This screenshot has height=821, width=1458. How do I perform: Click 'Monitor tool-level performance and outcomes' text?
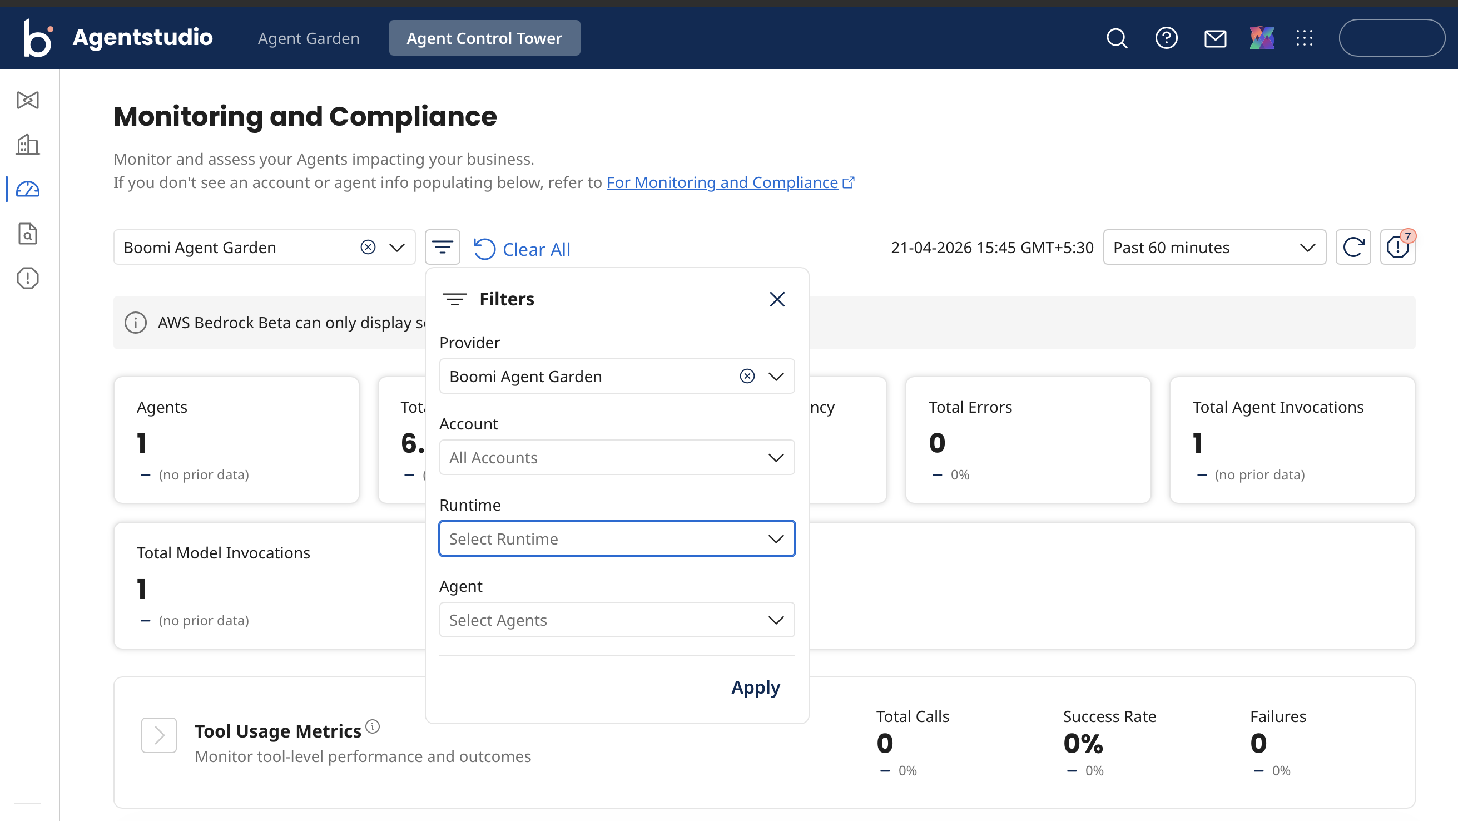(x=363, y=757)
